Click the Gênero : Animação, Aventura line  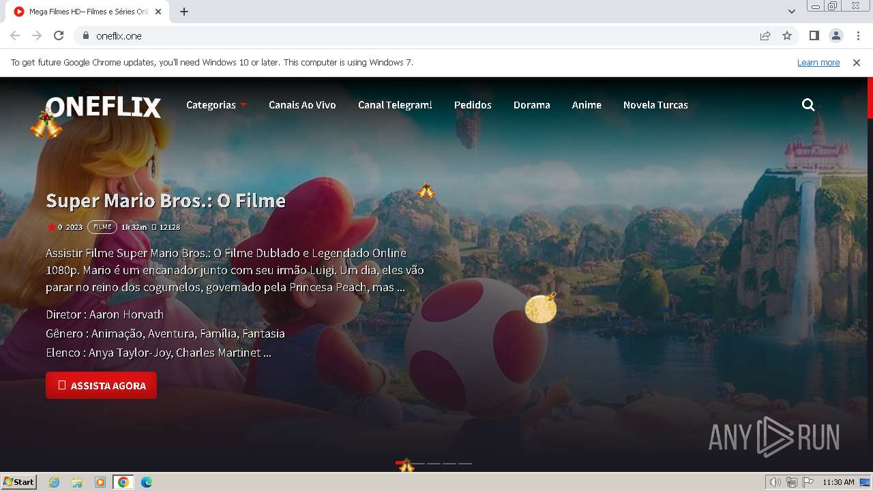tap(165, 333)
